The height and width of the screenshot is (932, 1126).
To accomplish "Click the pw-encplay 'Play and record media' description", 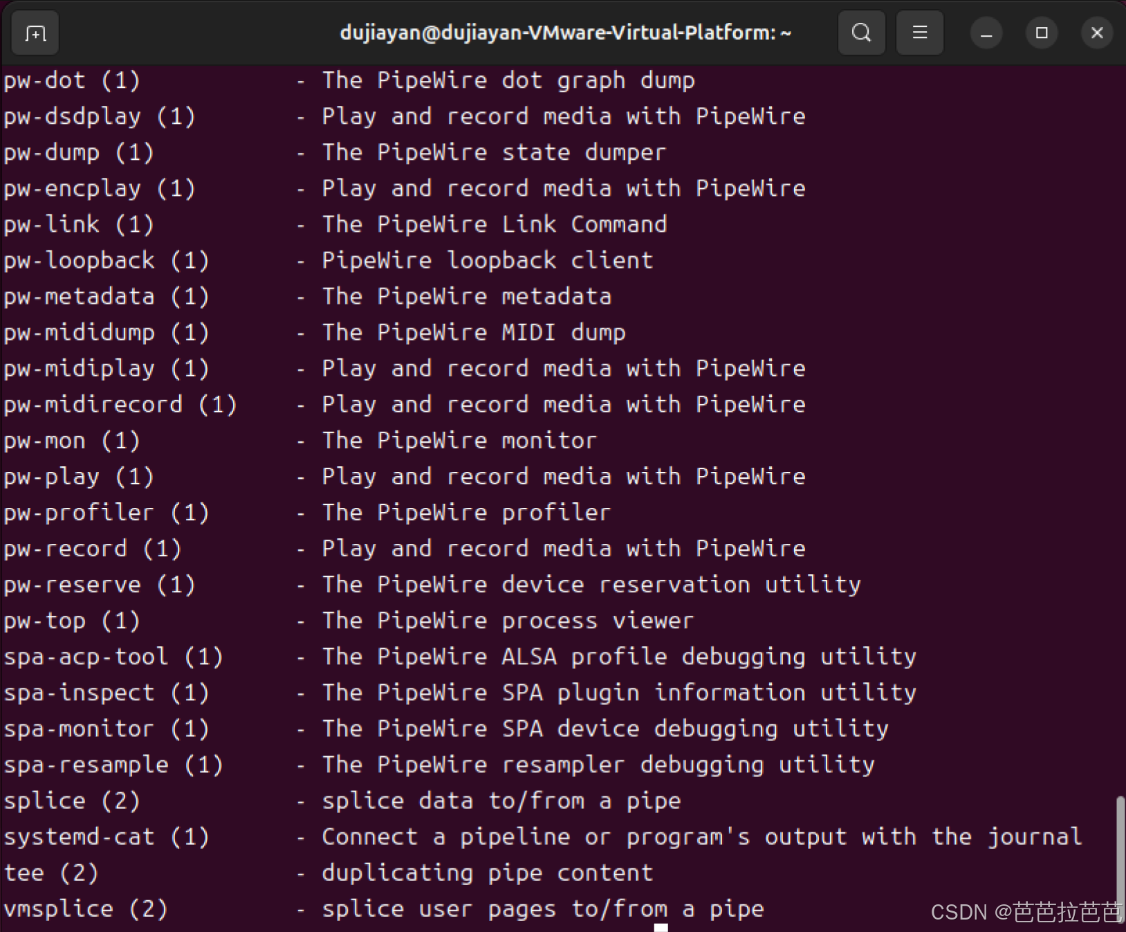I will tap(564, 189).
